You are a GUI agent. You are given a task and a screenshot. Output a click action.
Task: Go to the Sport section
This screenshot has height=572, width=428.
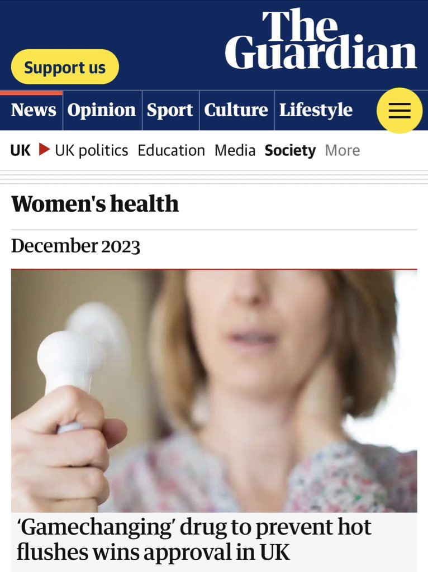(x=170, y=110)
